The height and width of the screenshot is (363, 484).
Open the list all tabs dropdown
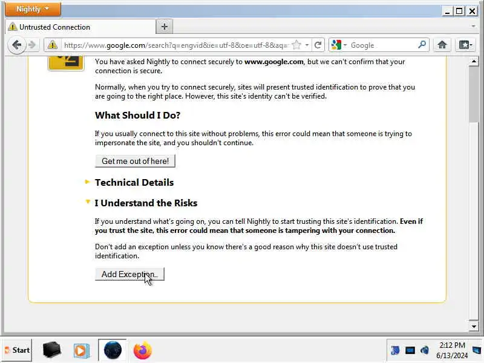click(x=474, y=27)
